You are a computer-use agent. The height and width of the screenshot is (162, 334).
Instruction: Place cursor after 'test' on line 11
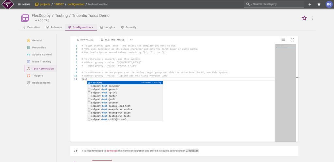[x=87, y=79]
